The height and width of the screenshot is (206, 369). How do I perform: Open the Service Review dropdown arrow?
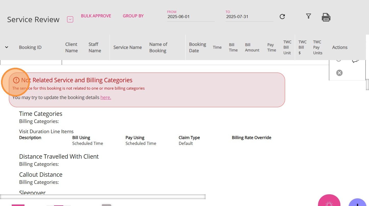point(70,19)
